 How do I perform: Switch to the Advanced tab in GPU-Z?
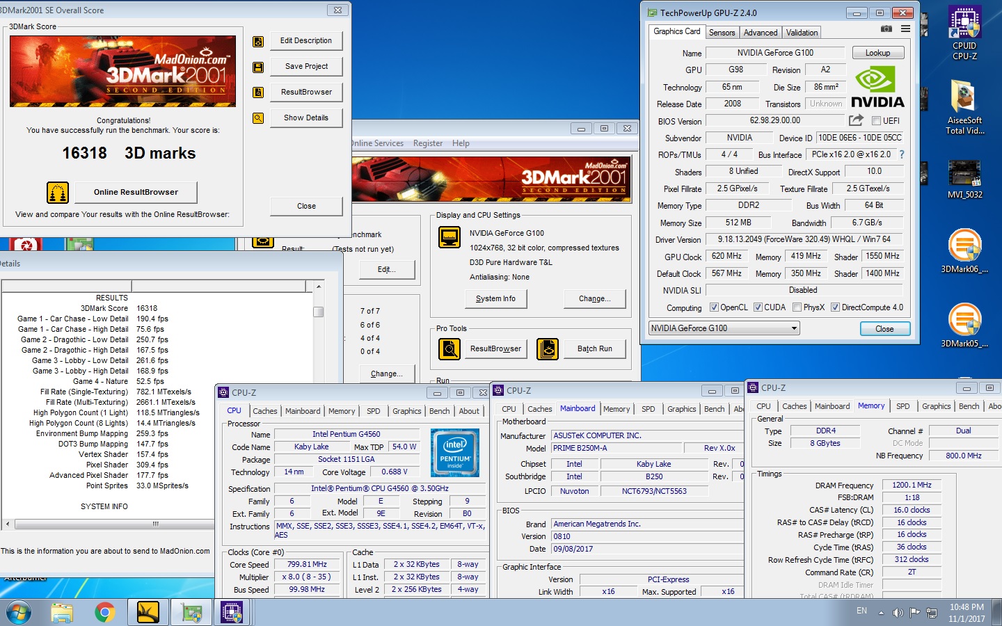(761, 33)
